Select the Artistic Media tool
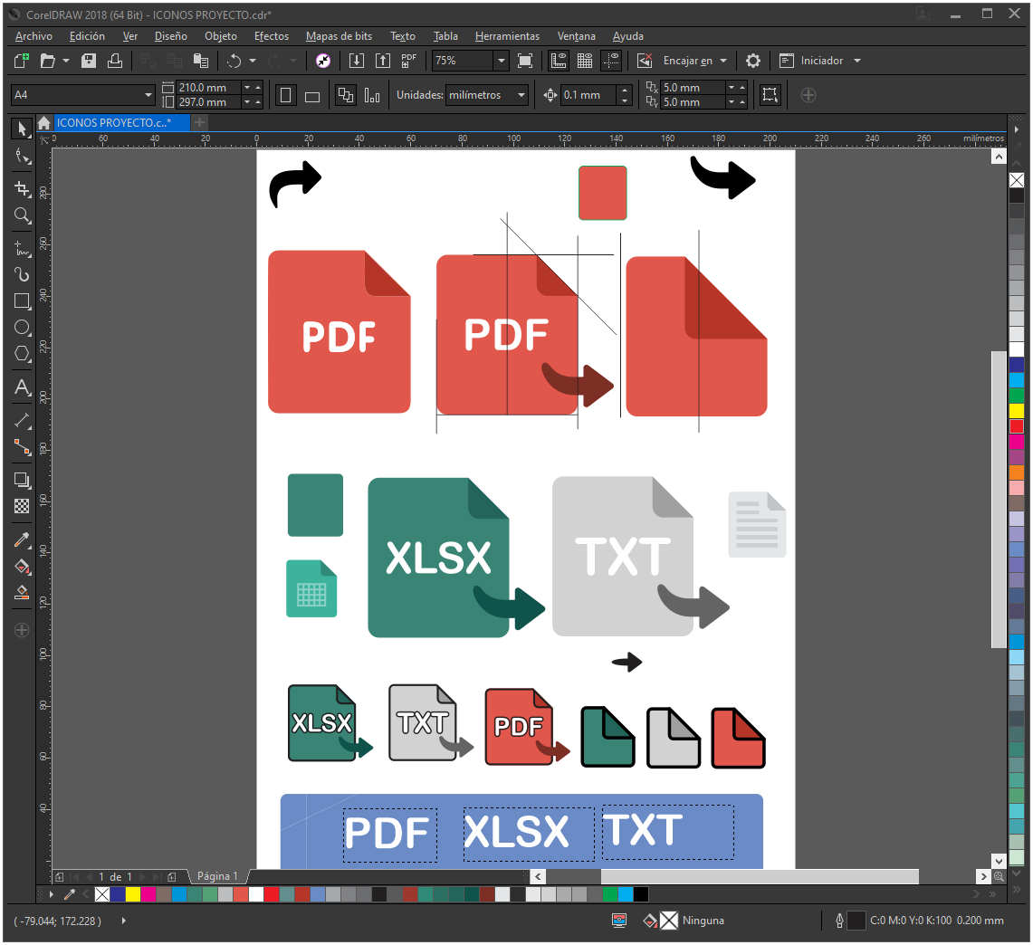 (x=22, y=274)
